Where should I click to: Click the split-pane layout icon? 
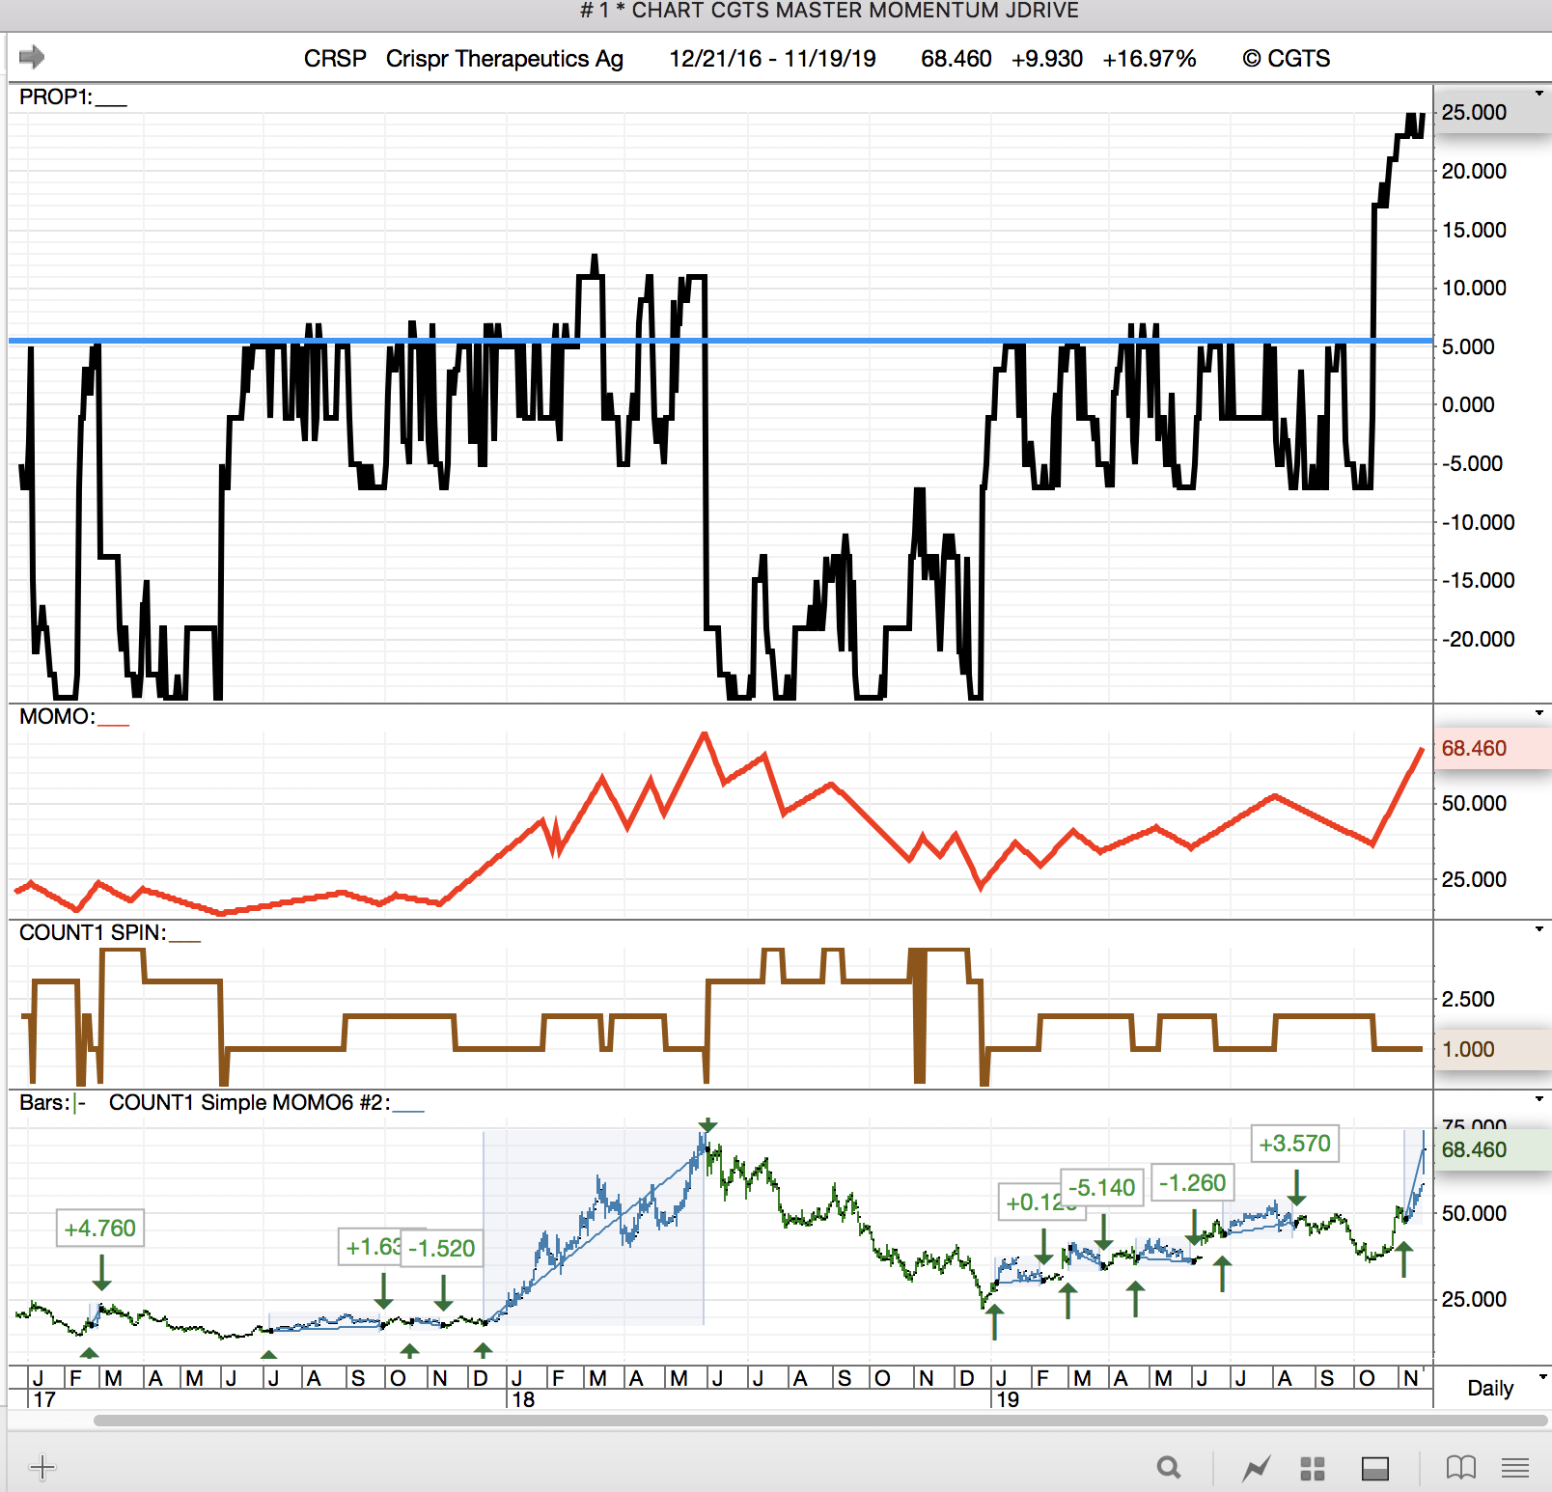[x=1374, y=1469]
